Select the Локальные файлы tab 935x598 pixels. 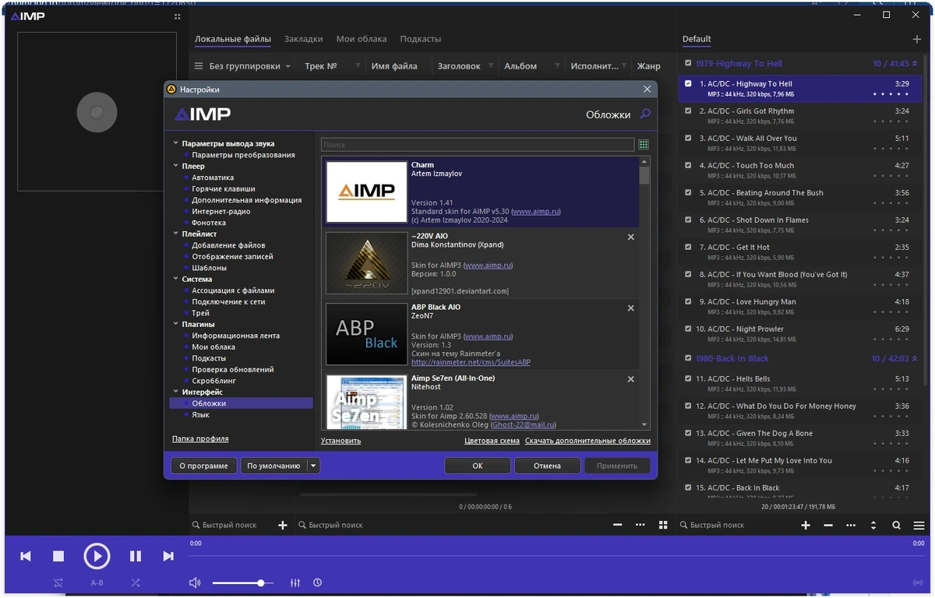[233, 39]
